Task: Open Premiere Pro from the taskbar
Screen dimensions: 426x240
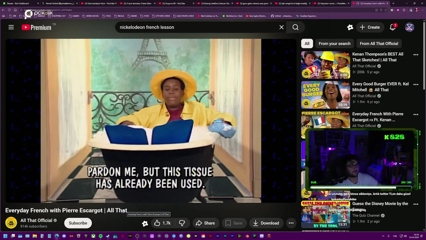Action: point(232,236)
